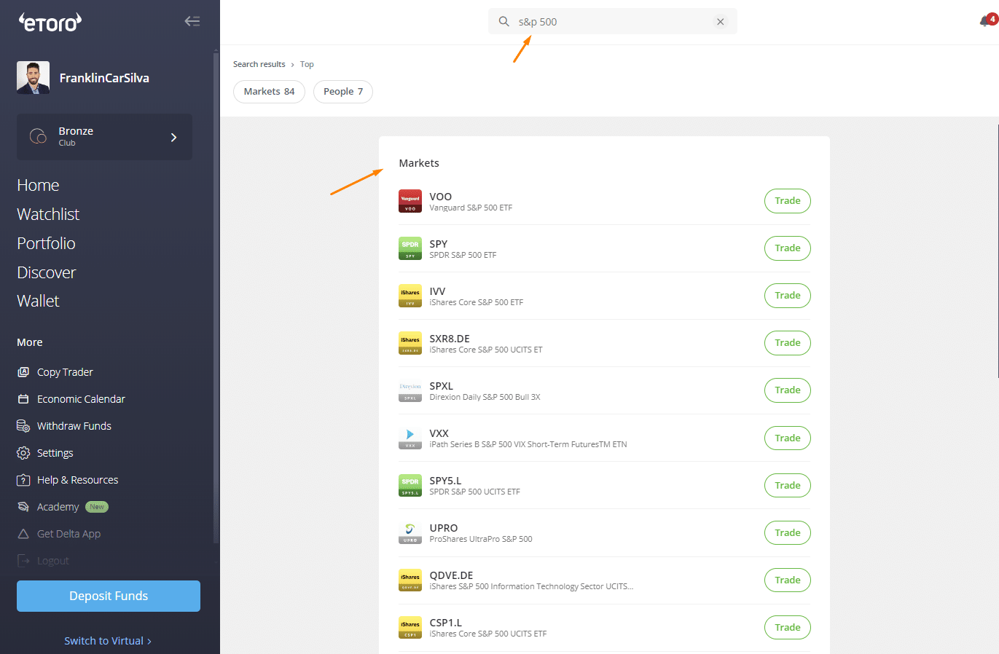Click the QDVE.DE iShares logo
This screenshot has height=654, width=999.
coord(410,580)
